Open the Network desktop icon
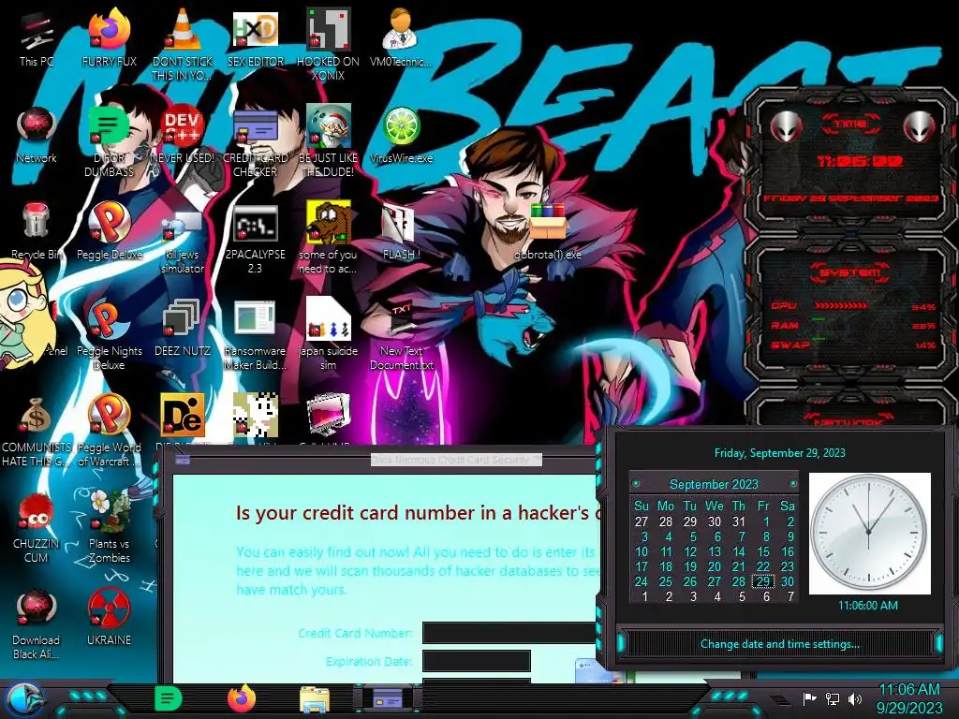 tap(37, 136)
